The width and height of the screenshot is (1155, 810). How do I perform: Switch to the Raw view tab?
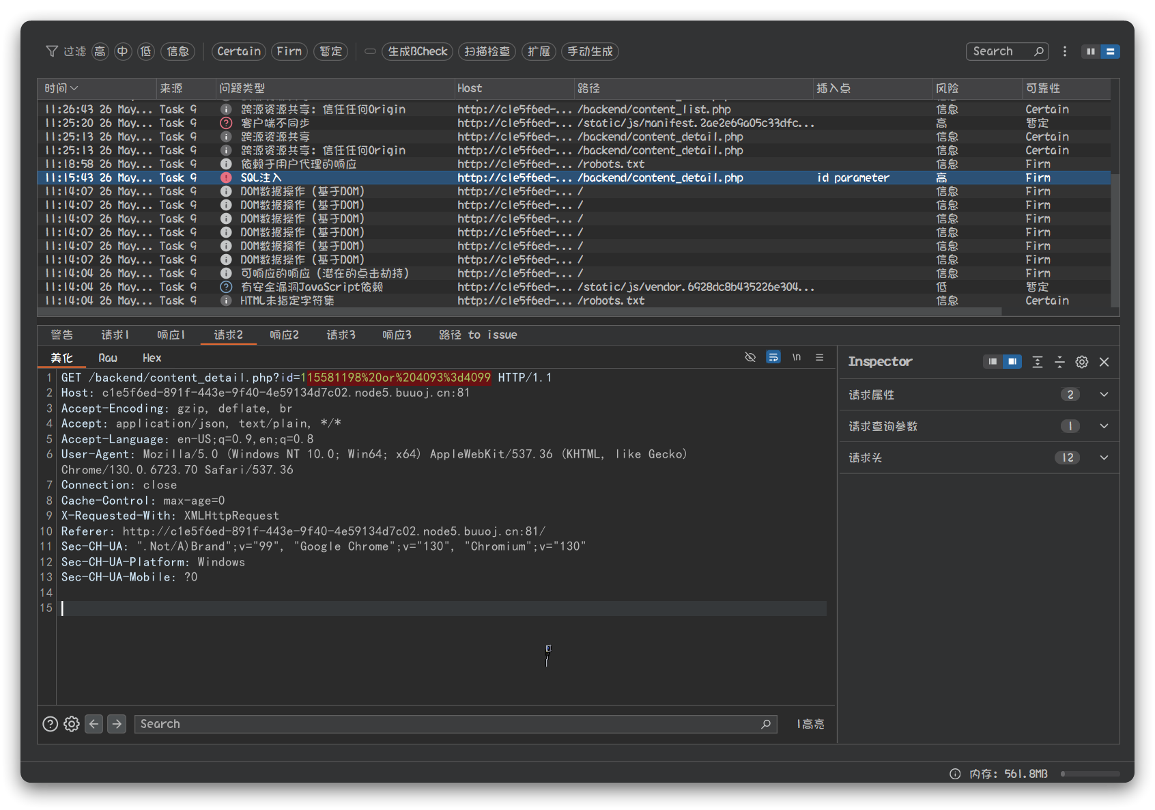(x=108, y=358)
